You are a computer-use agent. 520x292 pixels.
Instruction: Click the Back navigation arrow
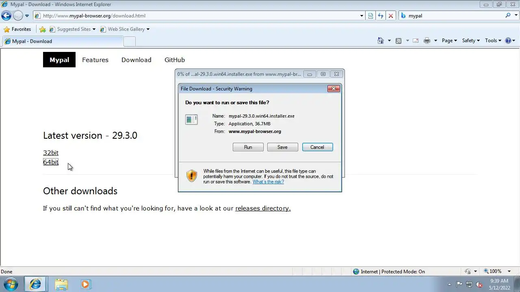pos(6,16)
